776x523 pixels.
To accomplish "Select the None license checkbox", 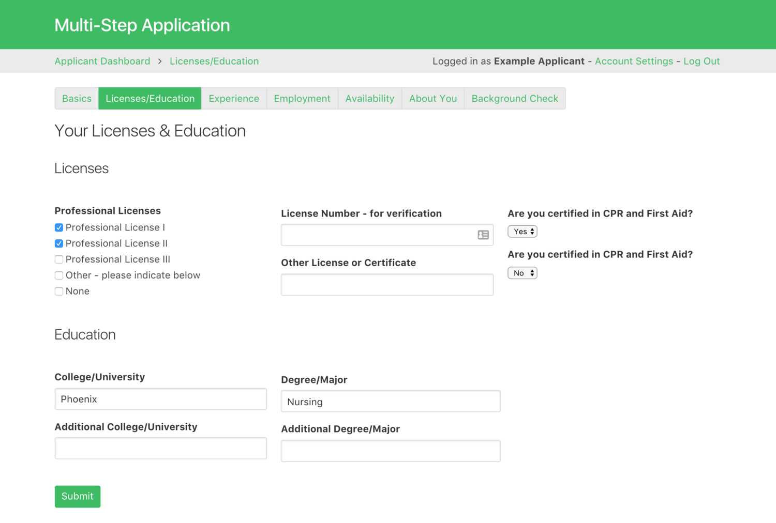I will point(59,291).
